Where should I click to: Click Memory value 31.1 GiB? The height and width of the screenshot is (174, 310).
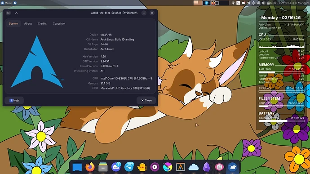point(106,83)
